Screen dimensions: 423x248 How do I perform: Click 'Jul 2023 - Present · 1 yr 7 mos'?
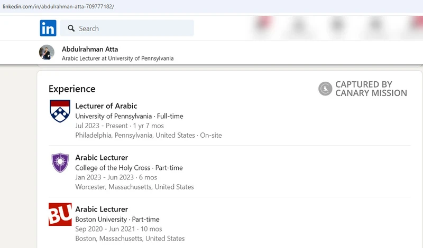point(119,126)
